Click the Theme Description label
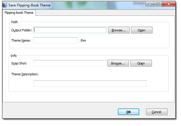 tap(25, 74)
